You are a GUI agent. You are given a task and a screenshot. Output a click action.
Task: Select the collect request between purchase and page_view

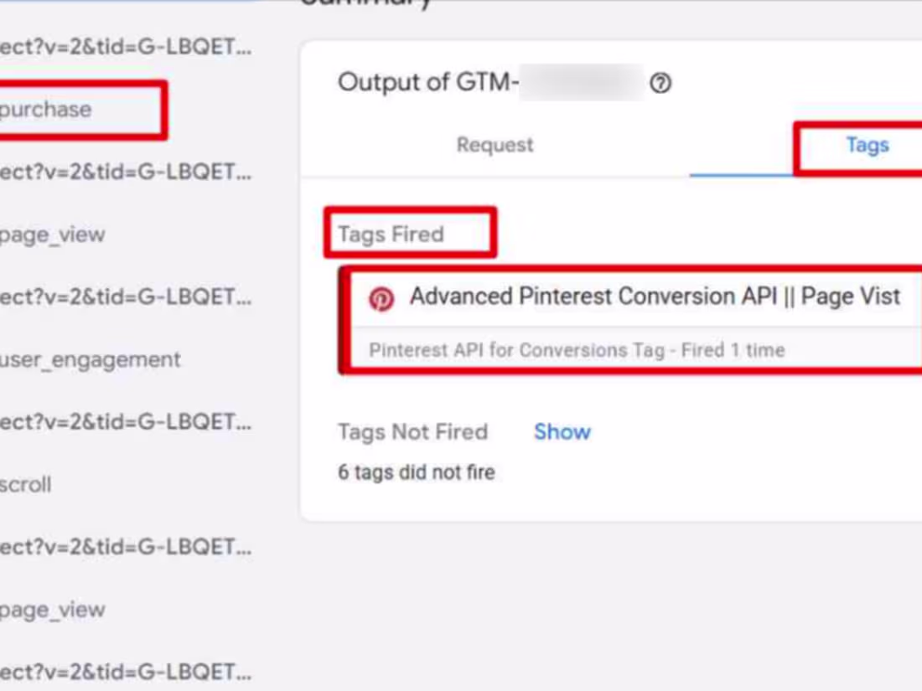tap(126, 173)
